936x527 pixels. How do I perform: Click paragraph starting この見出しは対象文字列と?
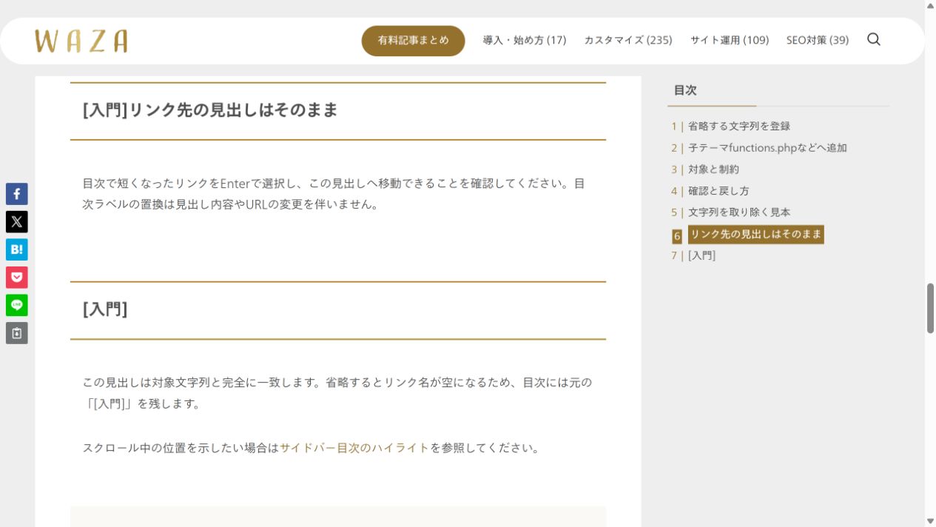pyautogui.click(x=337, y=393)
